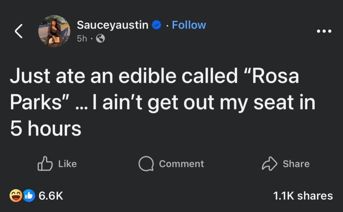This screenshot has height=212, width=343.
Task: Click the Haha laughing reaction emoji
Action: point(16,195)
